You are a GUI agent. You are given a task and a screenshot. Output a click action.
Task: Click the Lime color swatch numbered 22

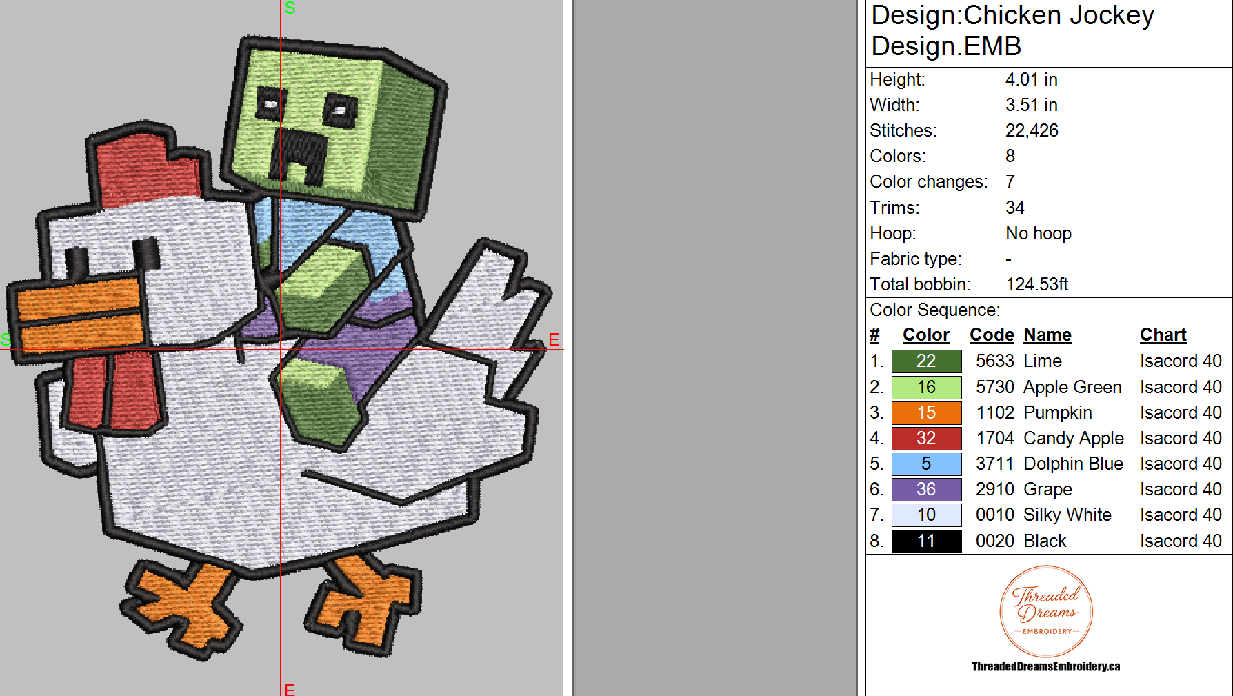tap(926, 361)
